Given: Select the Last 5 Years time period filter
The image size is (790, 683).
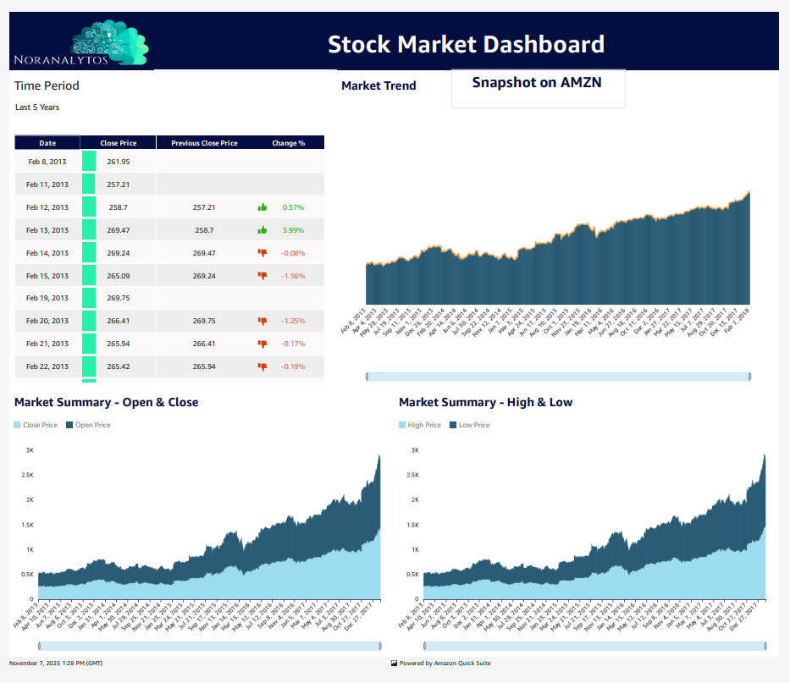Looking at the screenshot, I should tap(37, 107).
